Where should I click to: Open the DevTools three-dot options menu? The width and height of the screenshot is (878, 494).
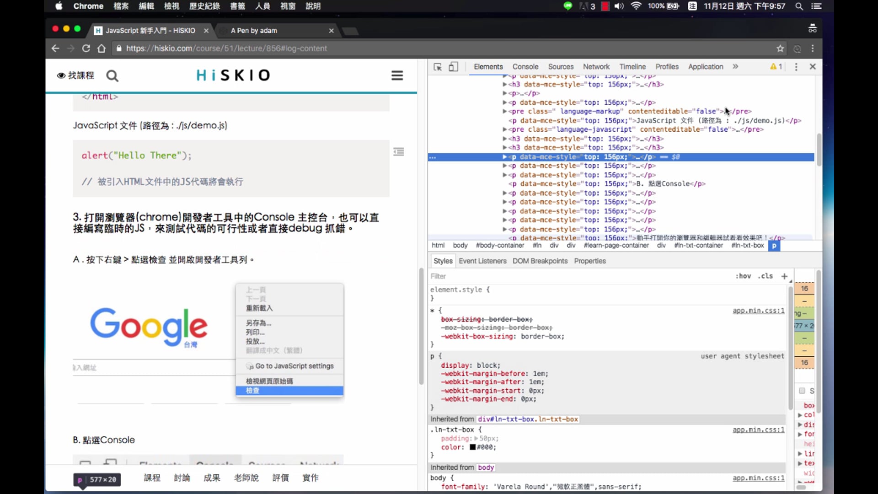pyautogui.click(x=796, y=67)
